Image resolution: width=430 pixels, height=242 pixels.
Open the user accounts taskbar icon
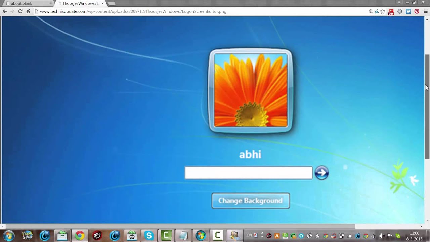[234, 236]
